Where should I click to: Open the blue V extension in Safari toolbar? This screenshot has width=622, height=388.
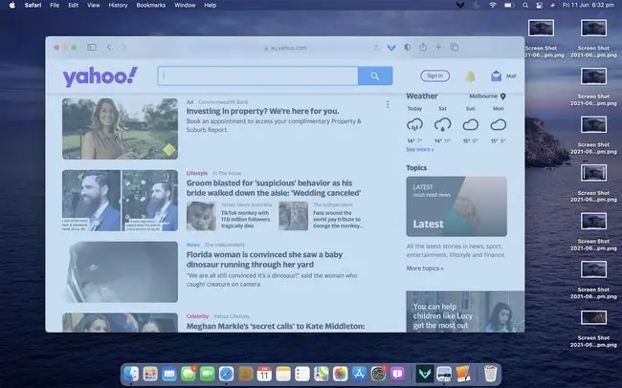pos(391,48)
